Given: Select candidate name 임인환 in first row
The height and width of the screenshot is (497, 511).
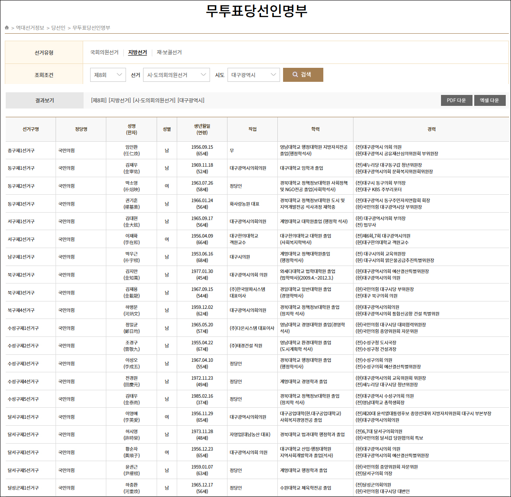Looking at the screenshot, I should pos(131,147).
